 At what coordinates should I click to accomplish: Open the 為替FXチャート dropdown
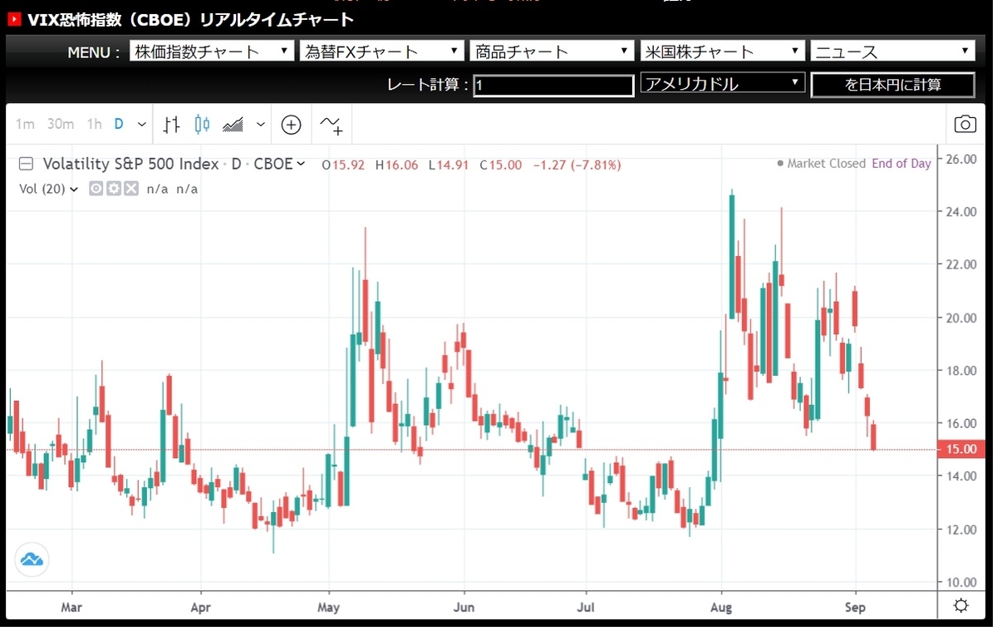(x=381, y=51)
